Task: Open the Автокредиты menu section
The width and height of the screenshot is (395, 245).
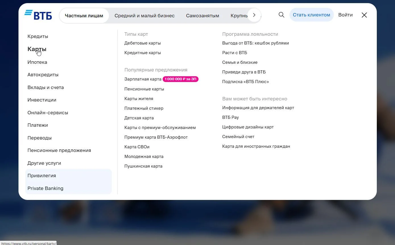Action: 43,75
